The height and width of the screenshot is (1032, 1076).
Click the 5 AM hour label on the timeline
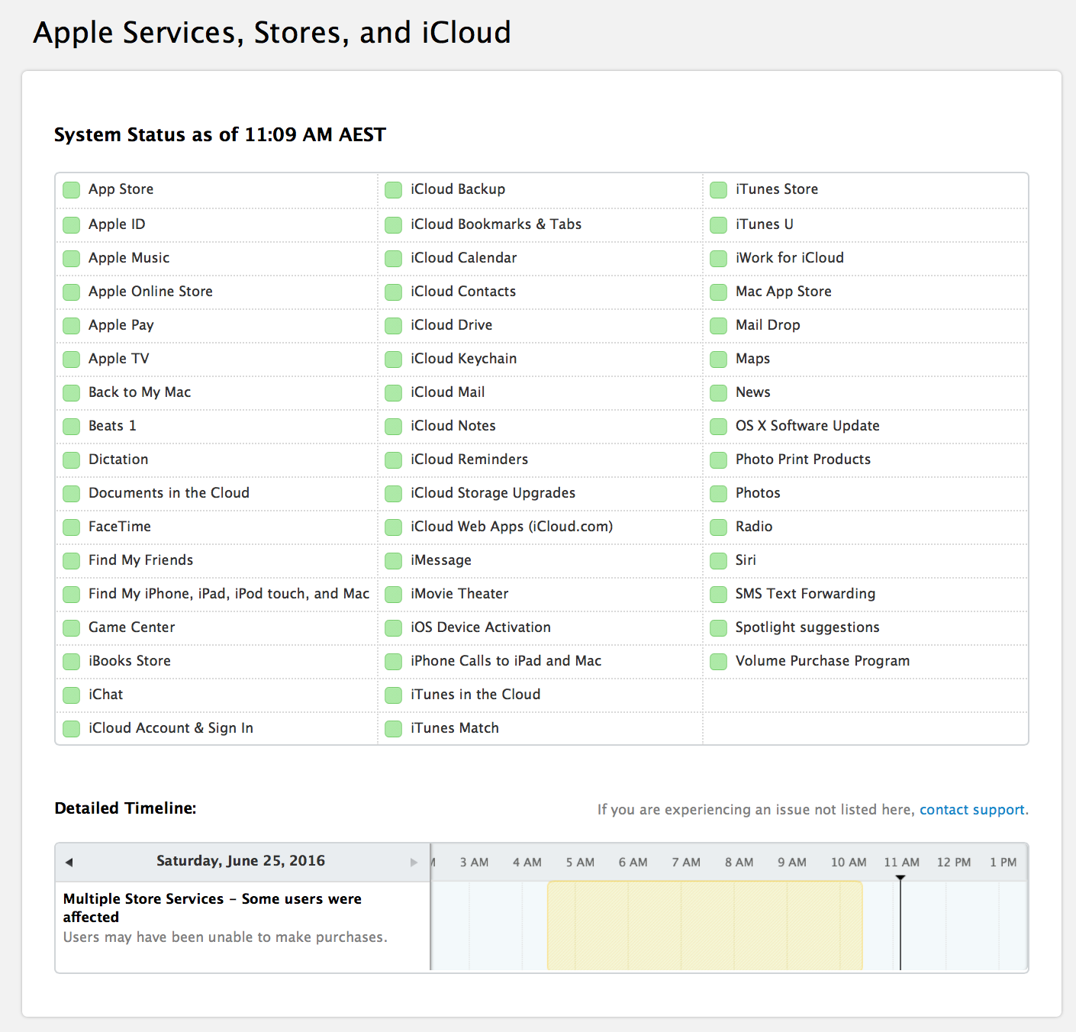tap(580, 863)
